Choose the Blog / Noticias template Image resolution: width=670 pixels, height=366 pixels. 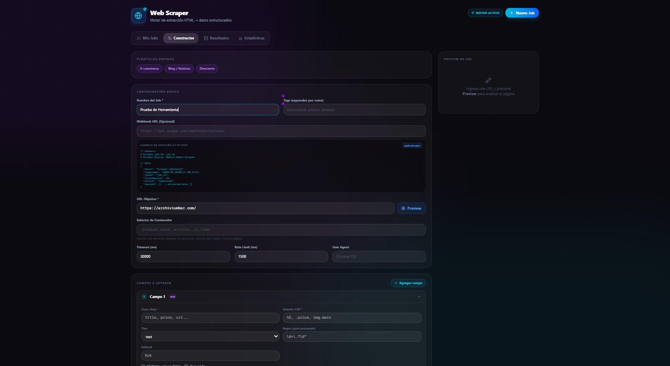click(x=179, y=69)
